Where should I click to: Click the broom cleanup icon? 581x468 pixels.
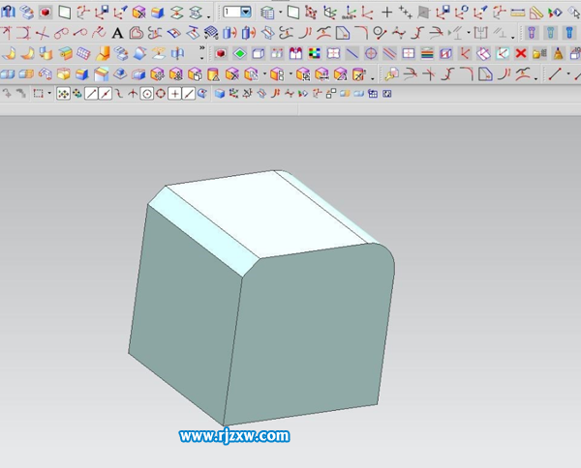pos(558,53)
